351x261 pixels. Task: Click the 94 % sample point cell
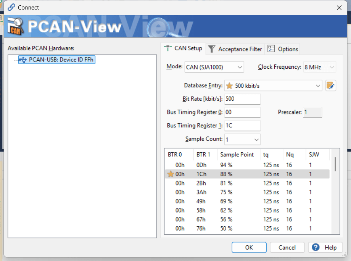tap(226, 165)
